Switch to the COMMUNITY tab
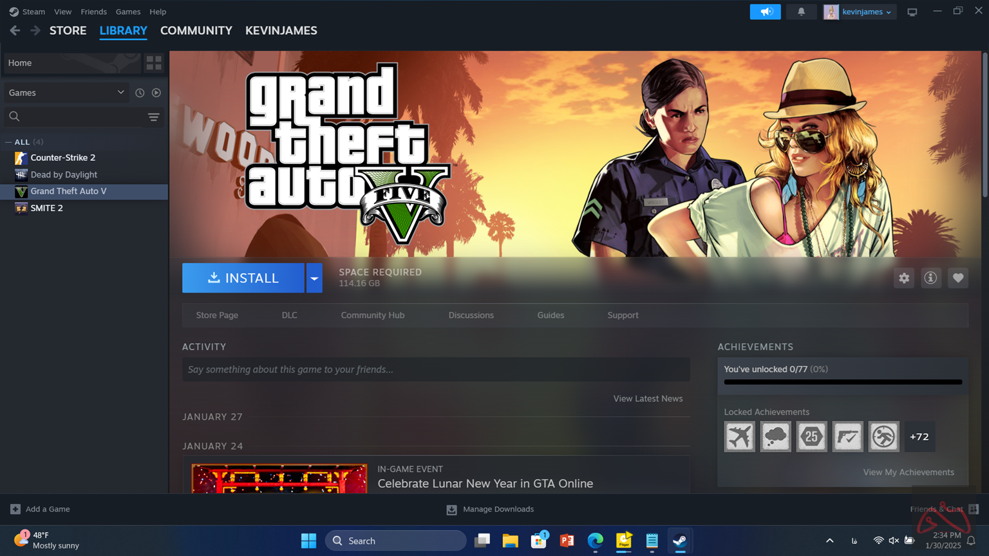This screenshot has height=556, width=989. tap(196, 30)
